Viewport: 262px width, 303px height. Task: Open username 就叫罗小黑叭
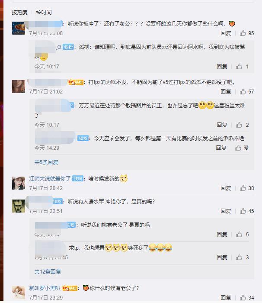pos(45,288)
